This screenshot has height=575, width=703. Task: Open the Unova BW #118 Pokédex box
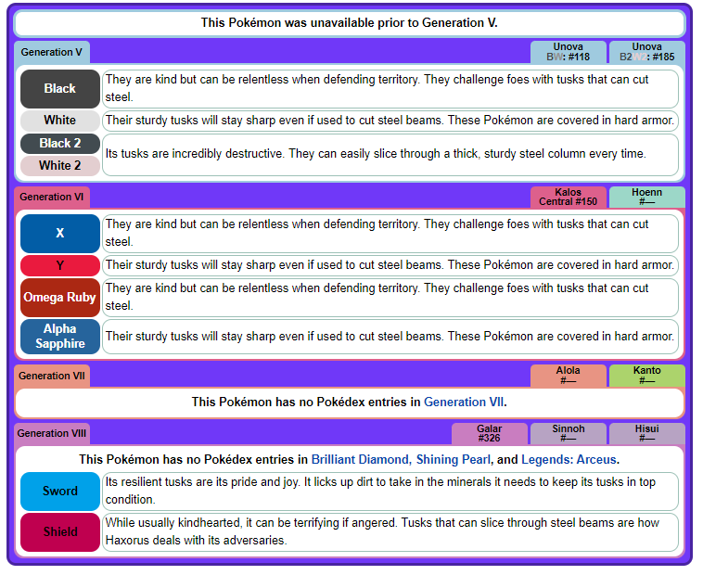click(568, 52)
